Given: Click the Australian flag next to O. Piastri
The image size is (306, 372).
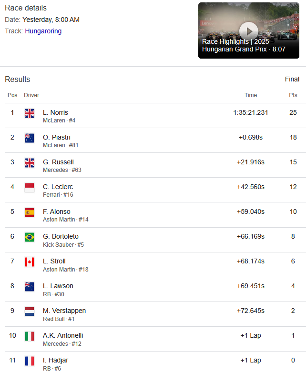Looking at the screenshot, I should (30, 138).
